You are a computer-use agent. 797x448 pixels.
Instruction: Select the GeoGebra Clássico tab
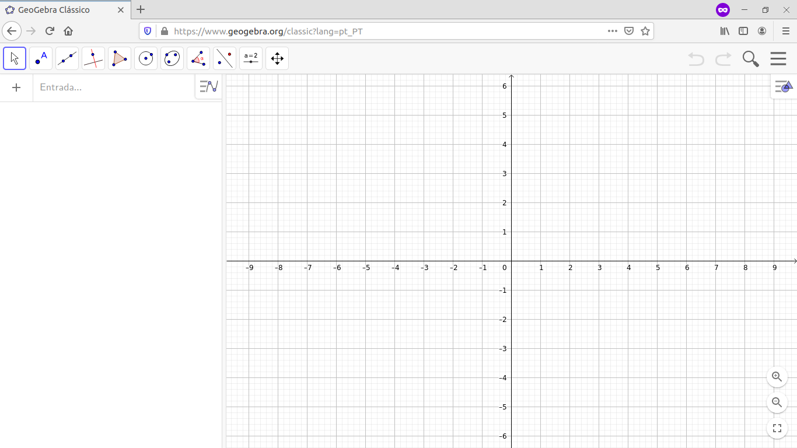[64, 10]
